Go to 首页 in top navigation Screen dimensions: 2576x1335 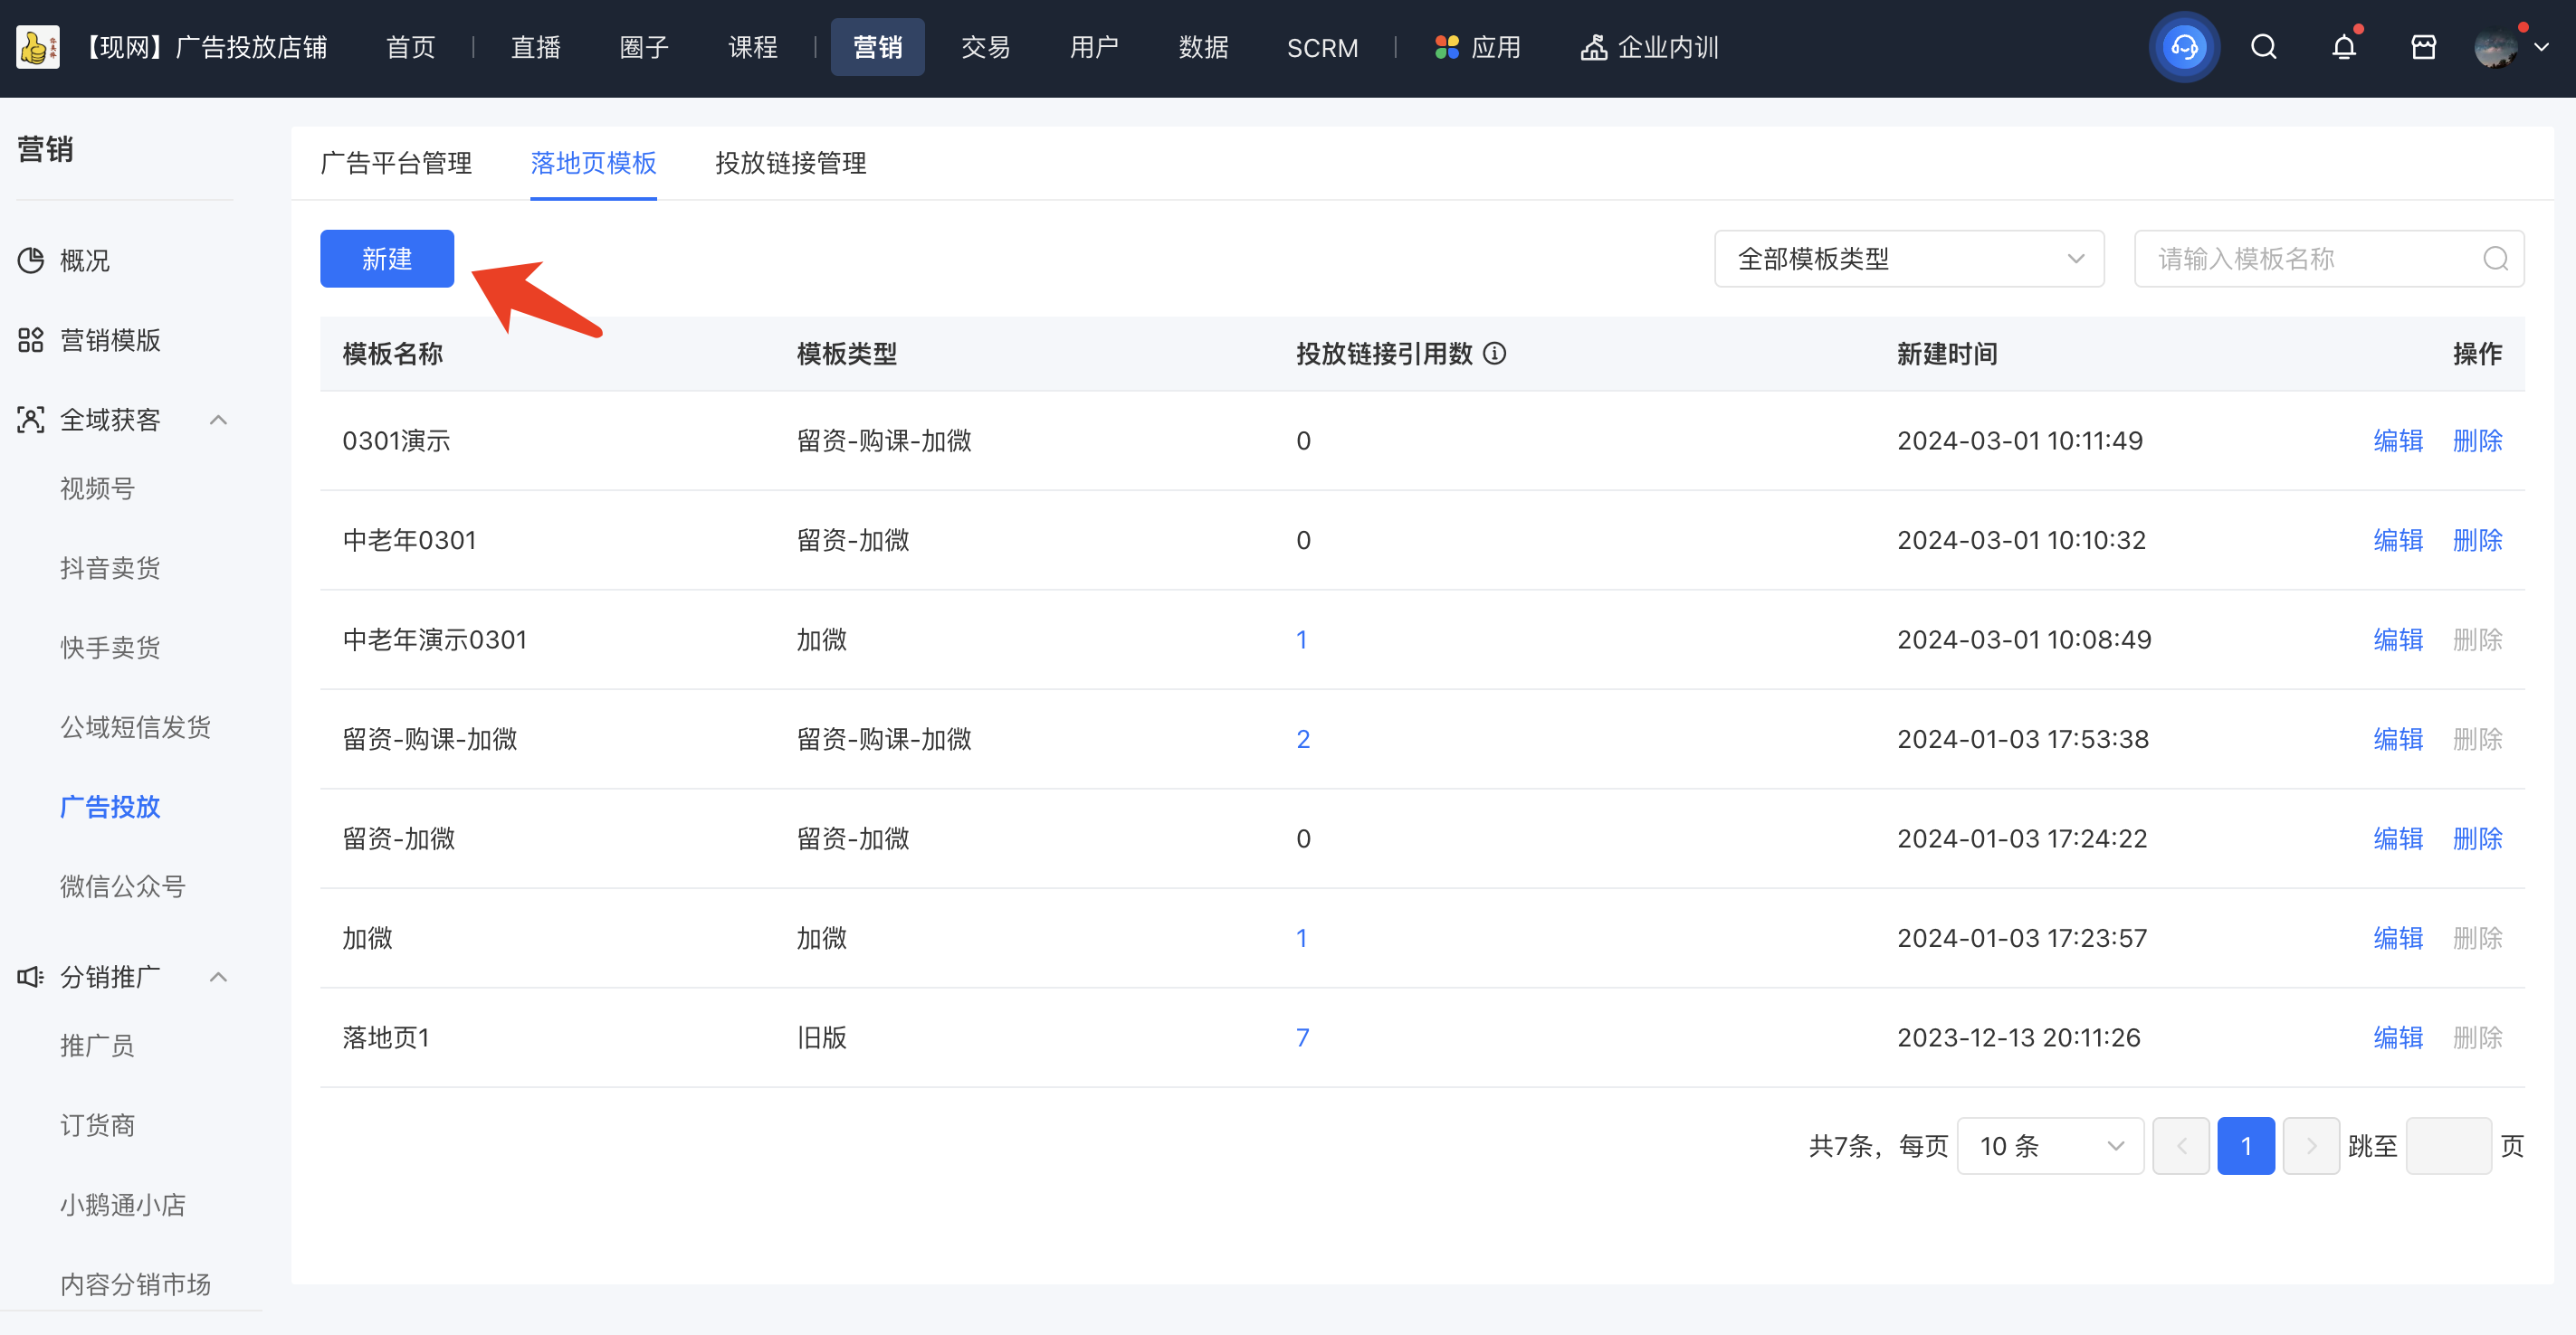pyautogui.click(x=411, y=47)
